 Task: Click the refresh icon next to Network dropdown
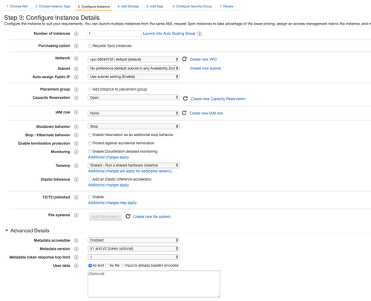coord(184,59)
